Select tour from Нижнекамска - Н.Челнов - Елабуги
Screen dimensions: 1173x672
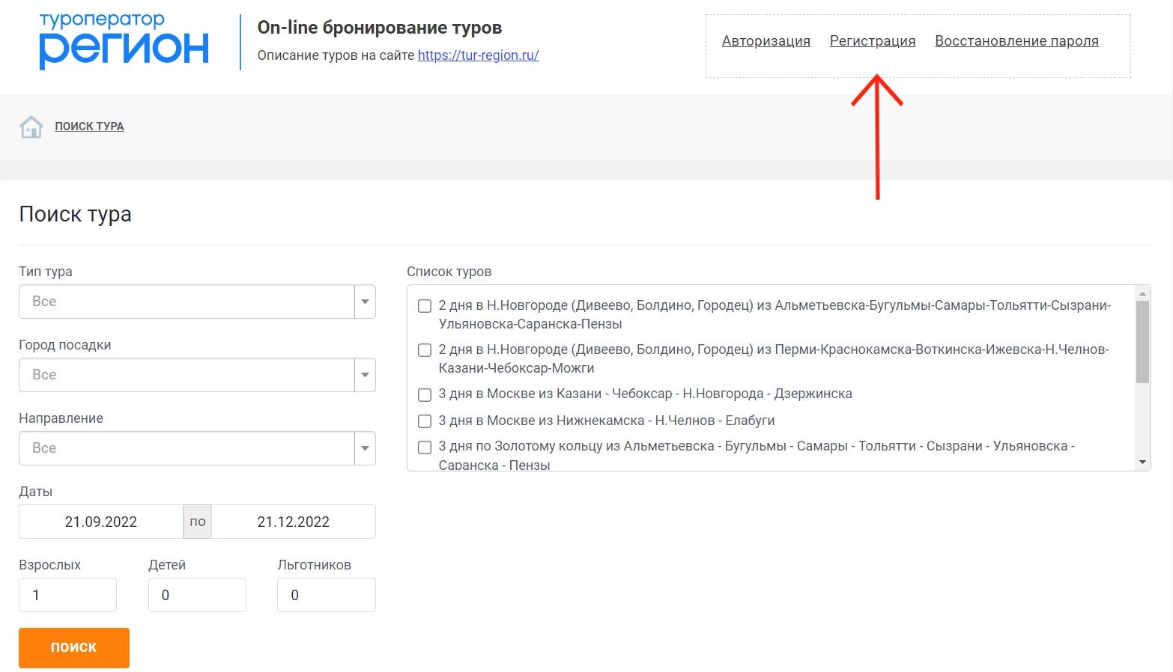coord(425,421)
